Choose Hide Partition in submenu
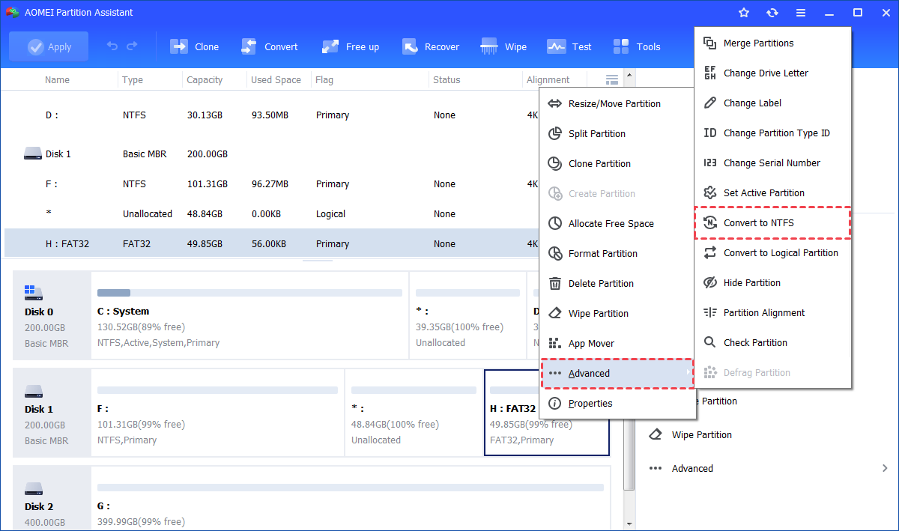Viewport: 899px width, 531px height. pos(772,282)
